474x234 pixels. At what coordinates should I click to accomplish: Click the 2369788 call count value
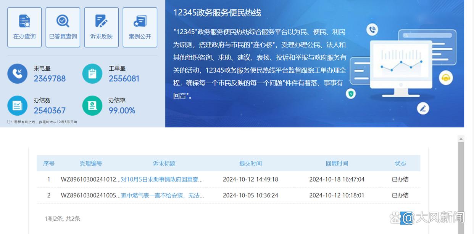pyautogui.click(x=50, y=79)
